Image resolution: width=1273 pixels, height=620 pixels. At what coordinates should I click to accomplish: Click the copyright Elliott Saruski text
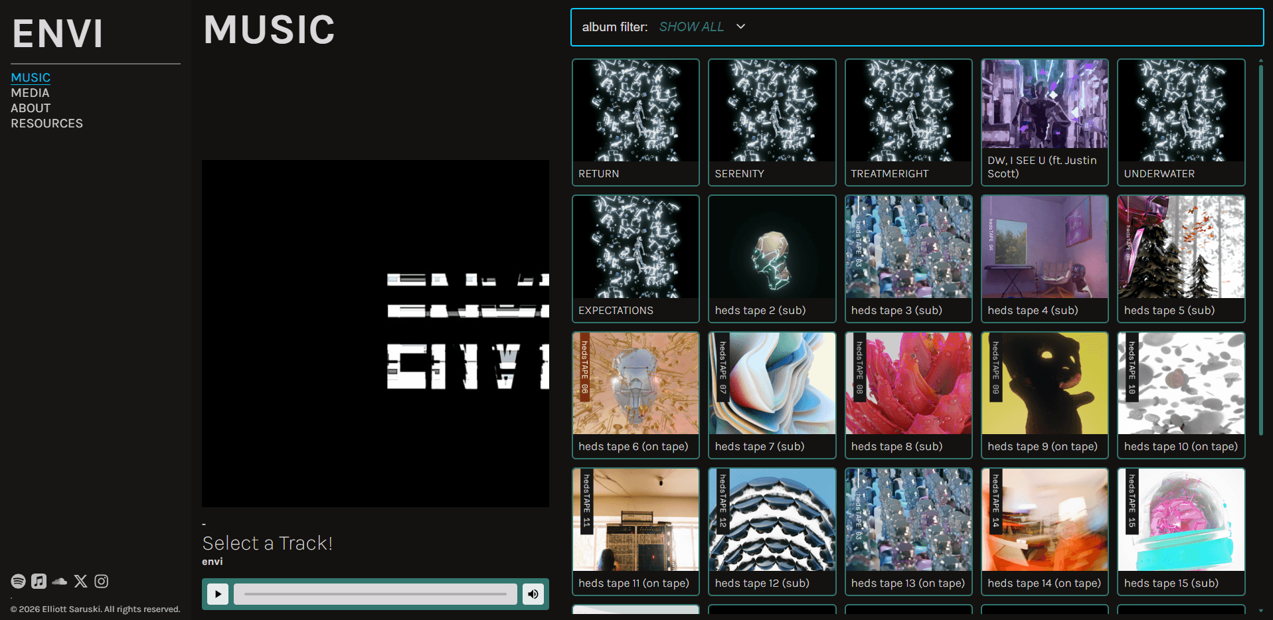[96, 609]
